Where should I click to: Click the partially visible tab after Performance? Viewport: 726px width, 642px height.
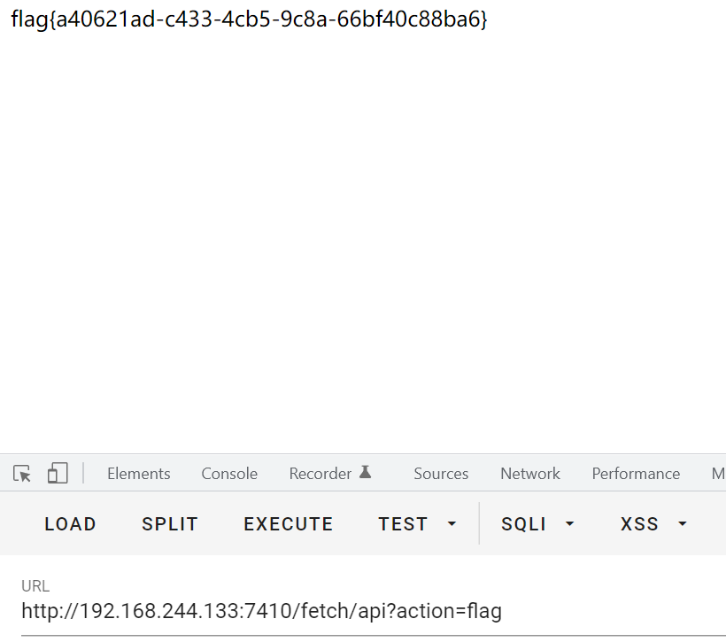tap(718, 474)
